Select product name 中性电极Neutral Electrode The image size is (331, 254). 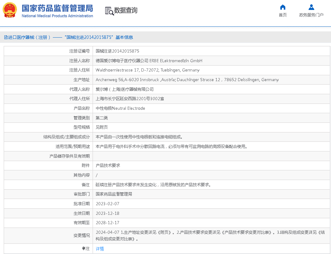click(x=120, y=108)
